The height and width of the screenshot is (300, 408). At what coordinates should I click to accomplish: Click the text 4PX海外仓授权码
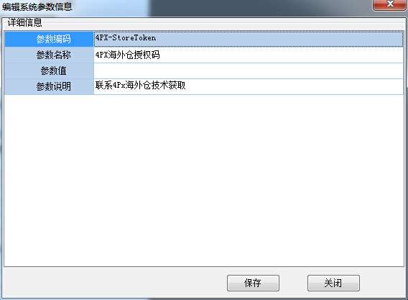coord(128,55)
